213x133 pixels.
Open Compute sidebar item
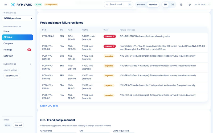[x=17, y=43]
